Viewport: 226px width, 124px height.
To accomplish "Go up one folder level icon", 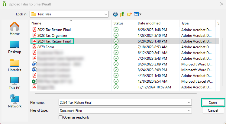I will coord(122,14).
